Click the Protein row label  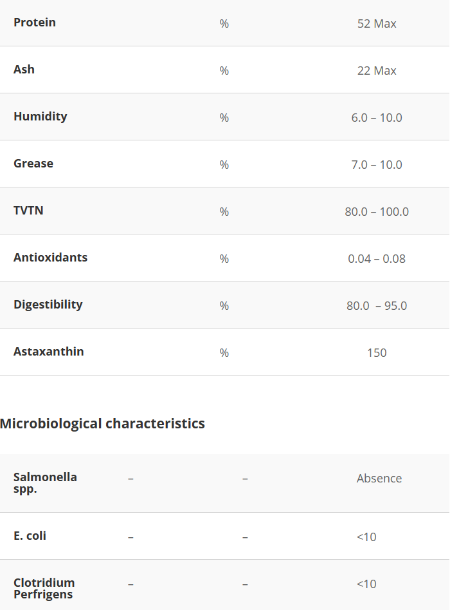pyautogui.click(x=35, y=23)
